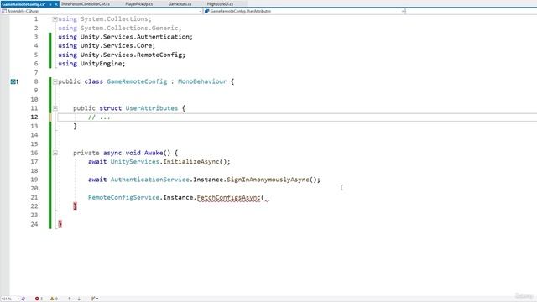Open the zoom level dropdown

pos(18,299)
